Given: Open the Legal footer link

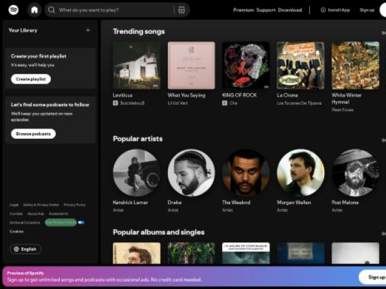Looking at the screenshot, I should coord(14,205).
